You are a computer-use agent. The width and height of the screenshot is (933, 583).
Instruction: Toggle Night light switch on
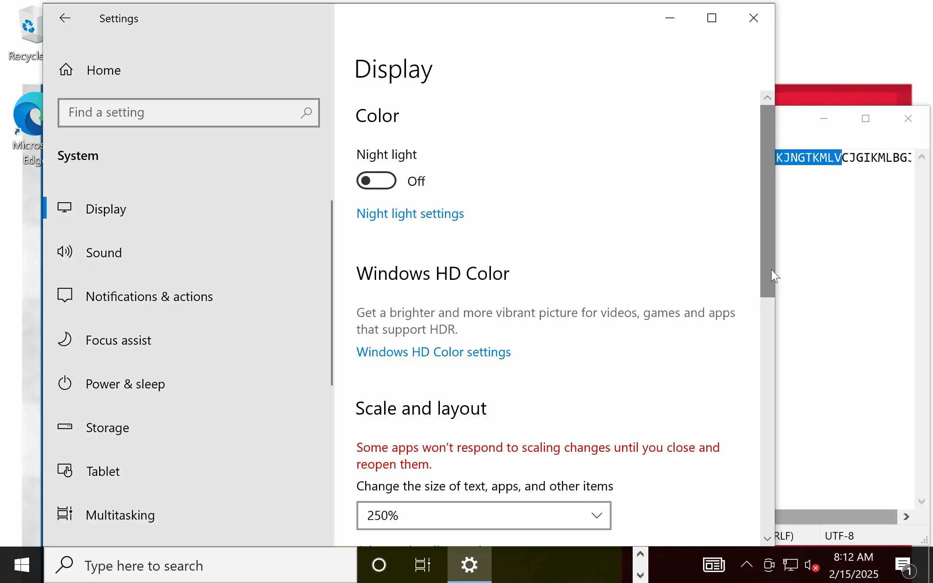[x=376, y=181]
